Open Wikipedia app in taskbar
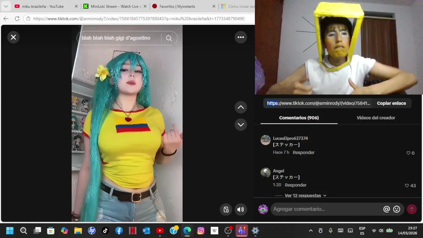Viewport: 423px width, 238px height. (x=214, y=230)
